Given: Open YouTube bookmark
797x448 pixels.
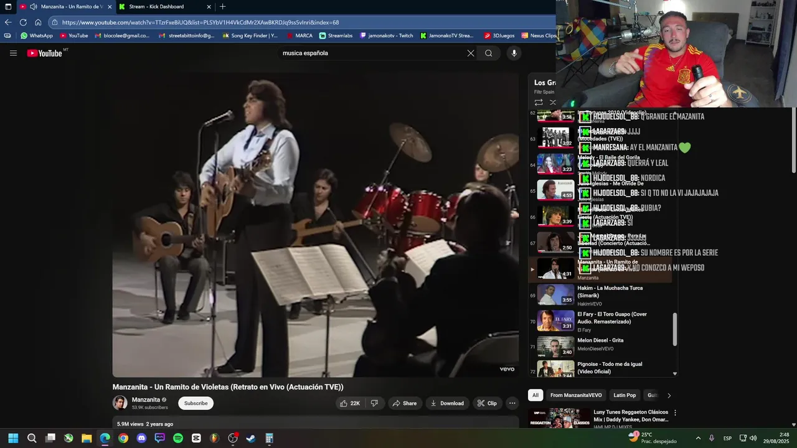Looking at the screenshot, I should pyautogui.click(x=74, y=35).
